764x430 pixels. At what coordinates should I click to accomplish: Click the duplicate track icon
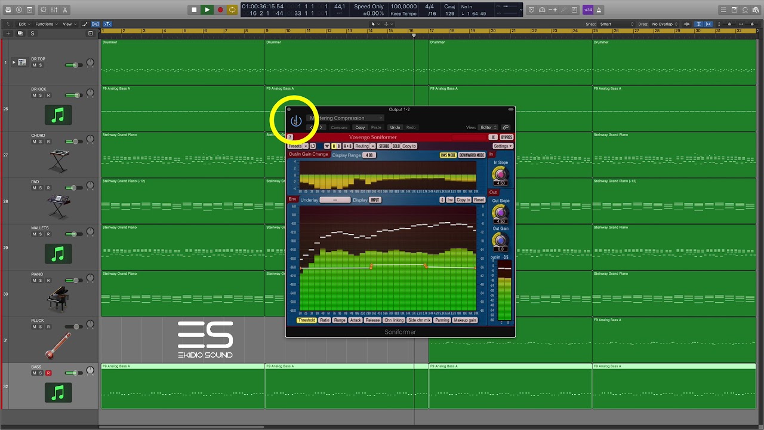click(20, 33)
